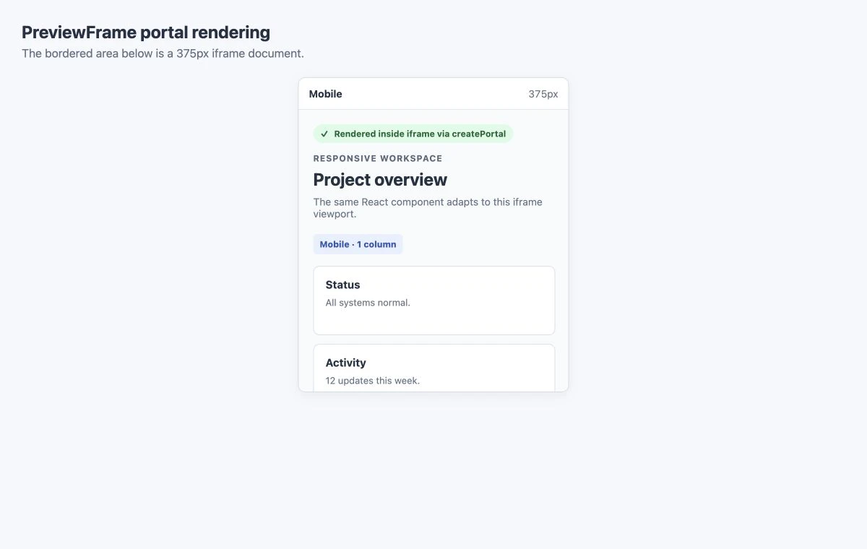Click the 'Status' card title
The width and height of the screenshot is (867, 549).
click(342, 285)
